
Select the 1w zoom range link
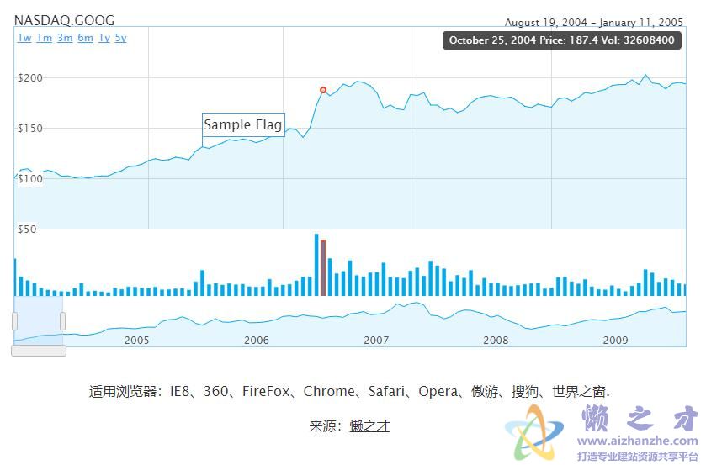click(24, 38)
